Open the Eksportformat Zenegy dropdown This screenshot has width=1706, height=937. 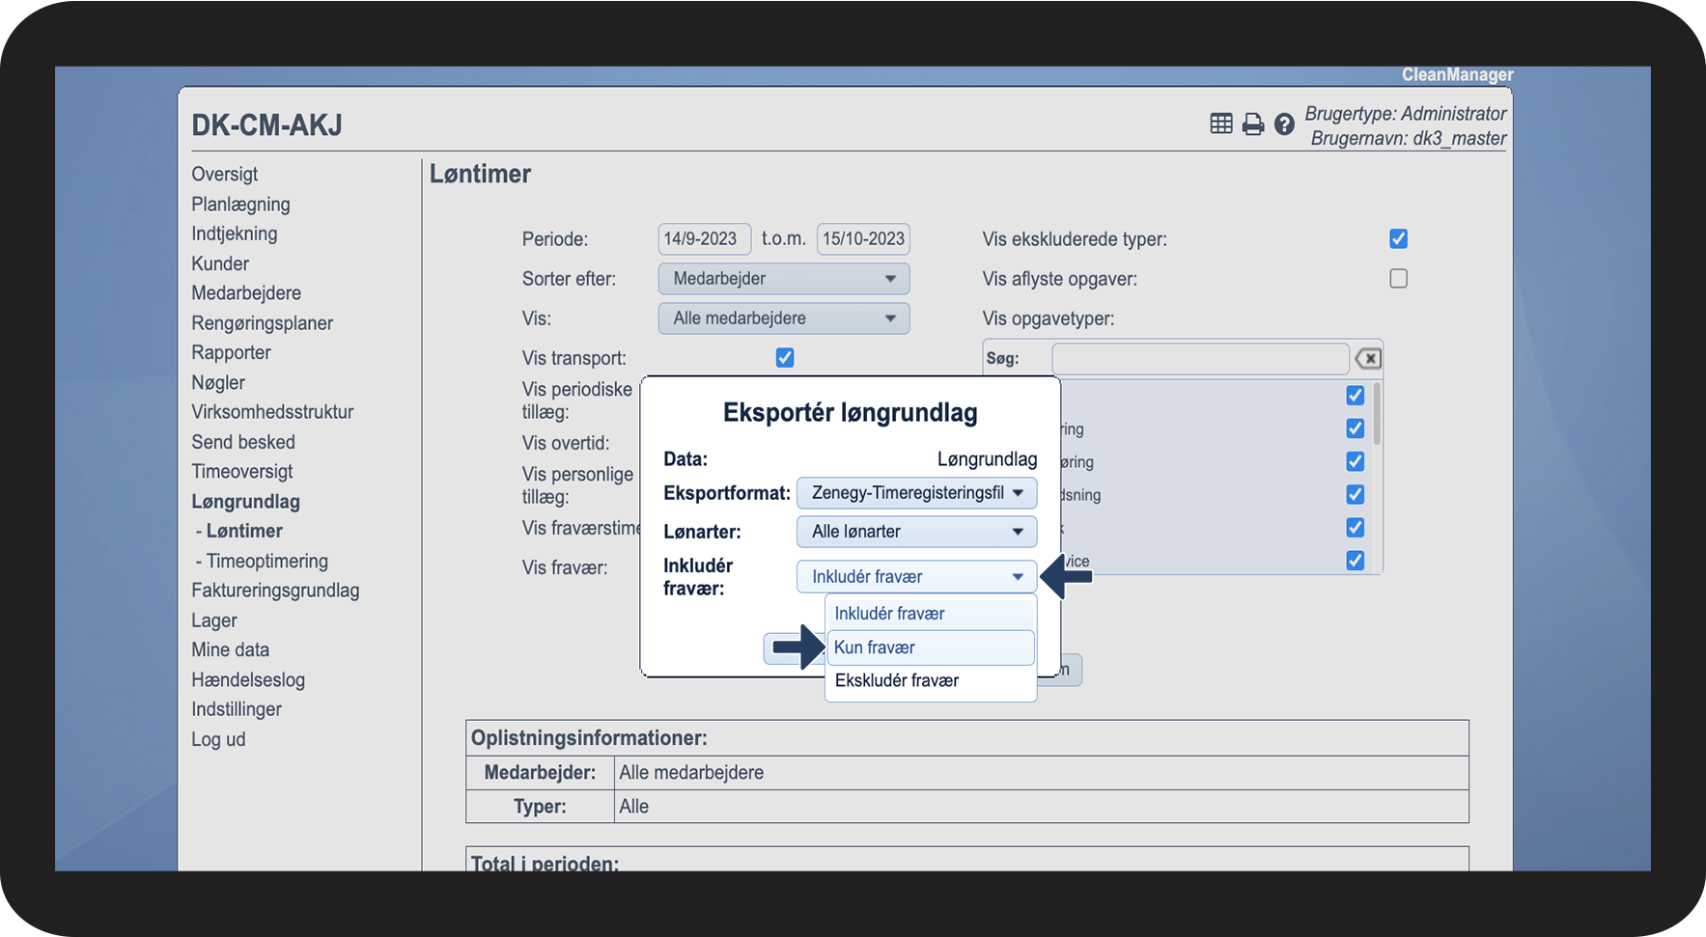pos(916,493)
